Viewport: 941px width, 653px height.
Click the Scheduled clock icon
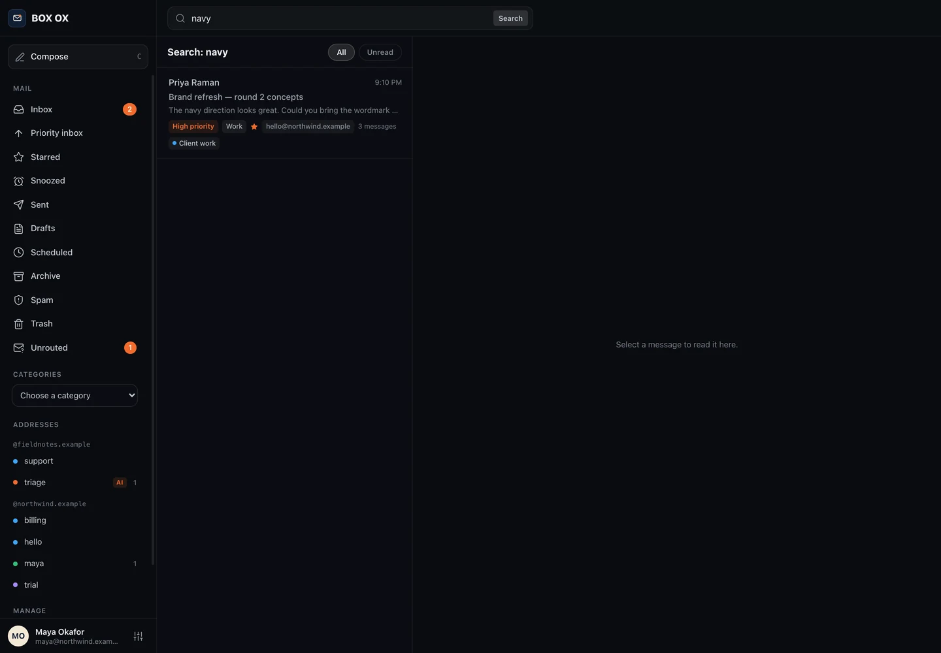click(19, 253)
